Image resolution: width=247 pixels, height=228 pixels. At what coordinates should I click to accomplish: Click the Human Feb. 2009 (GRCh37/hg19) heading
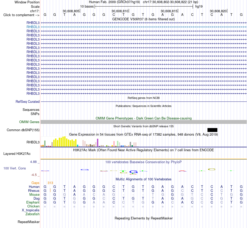(114, 2)
